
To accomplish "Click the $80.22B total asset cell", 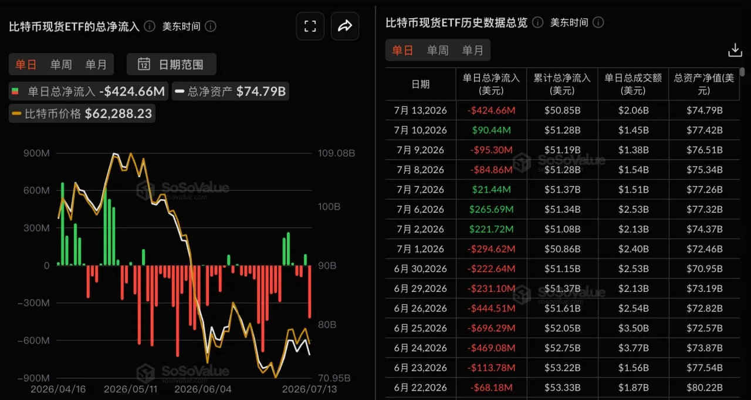I will coord(704,388).
